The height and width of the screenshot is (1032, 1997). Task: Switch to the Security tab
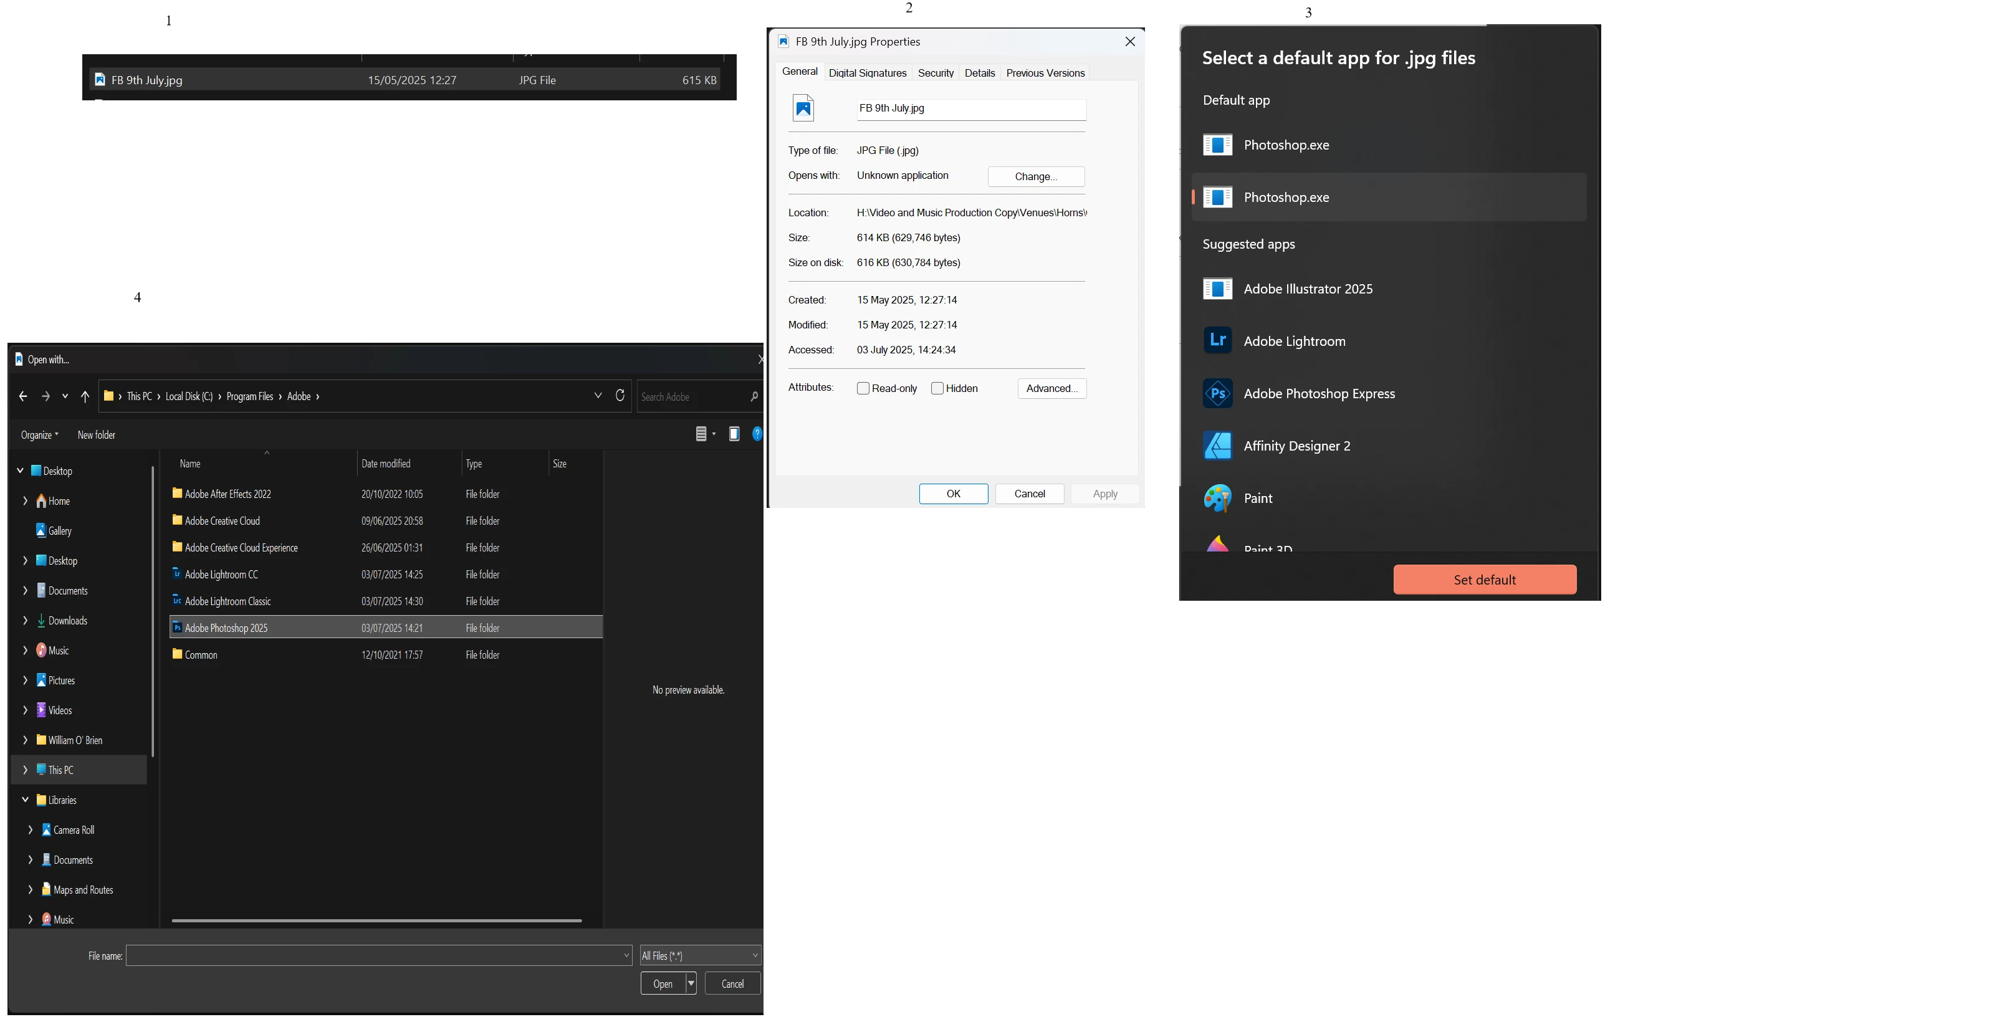pyautogui.click(x=935, y=73)
